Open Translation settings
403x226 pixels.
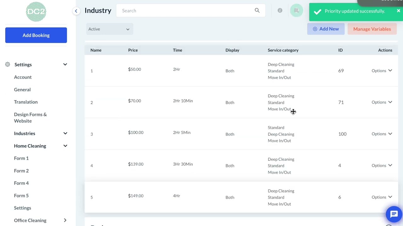click(26, 102)
